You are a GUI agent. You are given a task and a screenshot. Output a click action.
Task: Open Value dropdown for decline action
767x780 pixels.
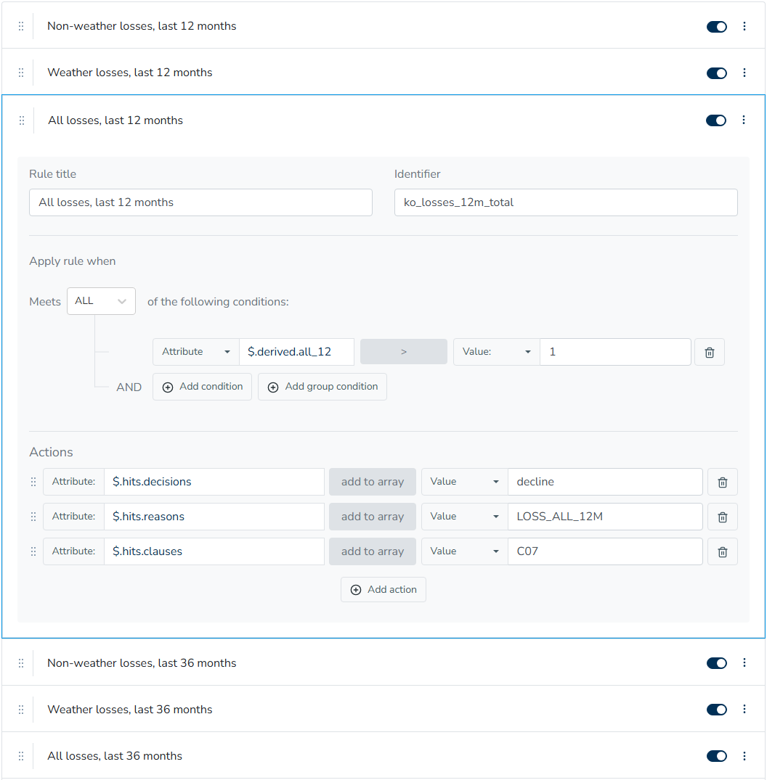pos(465,482)
